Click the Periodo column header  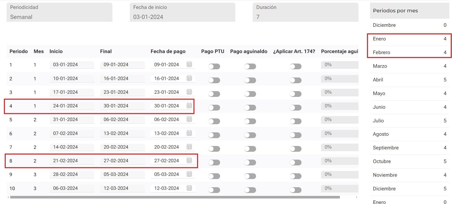[x=19, y=51]
